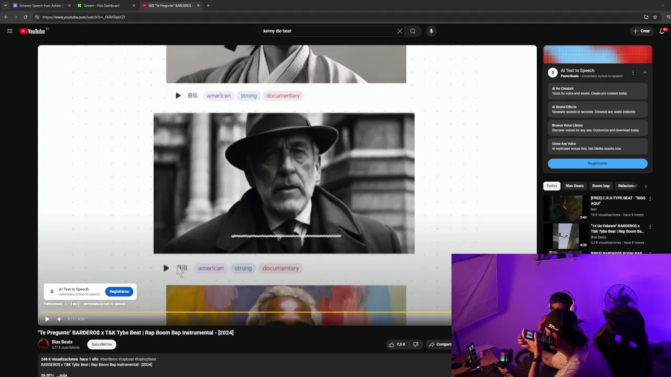Close the Kick Dashboard tab
Viewport: 671px width, 377px height.
point(134,5)
